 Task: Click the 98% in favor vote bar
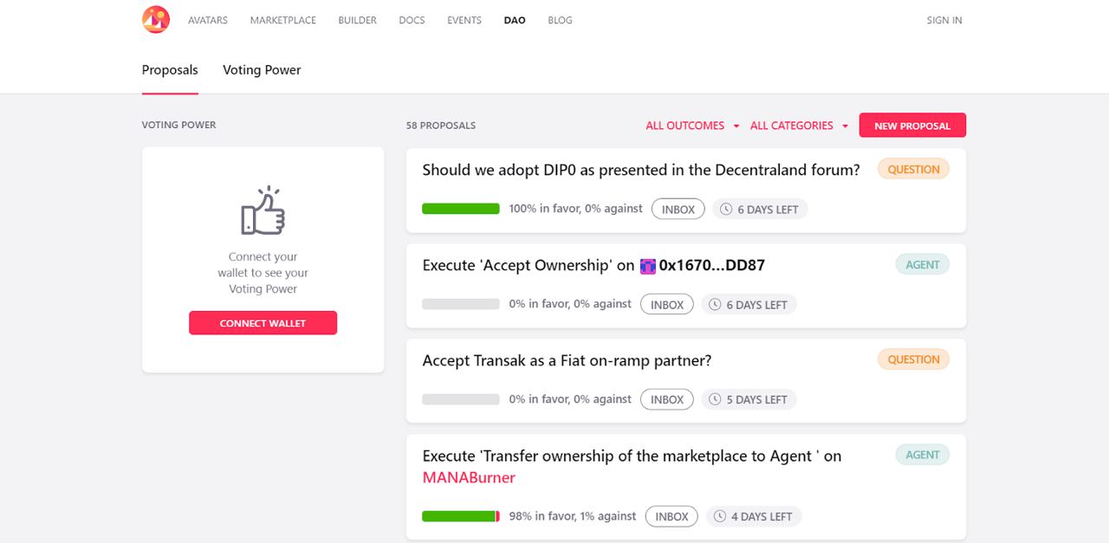tap(461, 516)
